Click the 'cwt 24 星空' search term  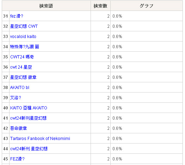[21, 67]
